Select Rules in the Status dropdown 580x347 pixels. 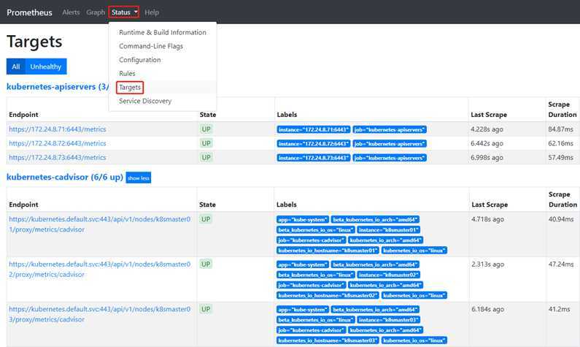point(127,74)
